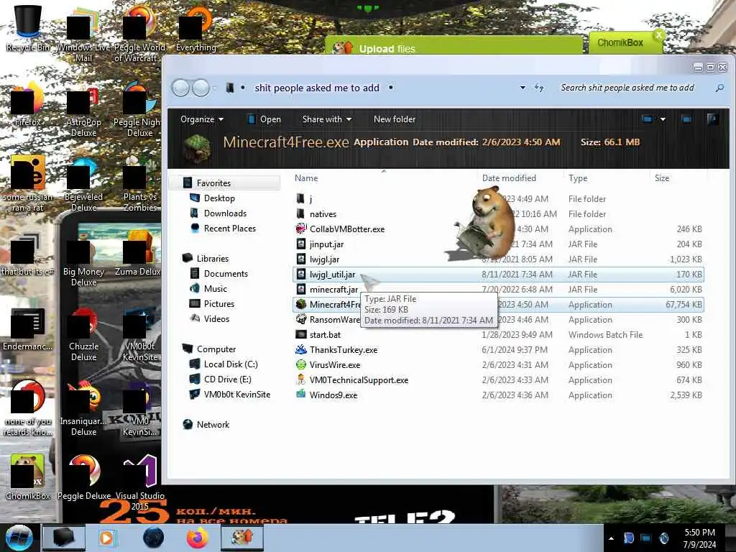Click New folder button
Viewport: 736px width, 552px height.
tap(395, 119)
